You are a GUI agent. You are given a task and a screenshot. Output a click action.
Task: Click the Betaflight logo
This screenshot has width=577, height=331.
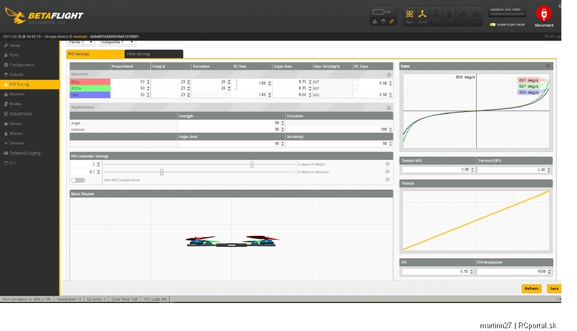[44, 16]
